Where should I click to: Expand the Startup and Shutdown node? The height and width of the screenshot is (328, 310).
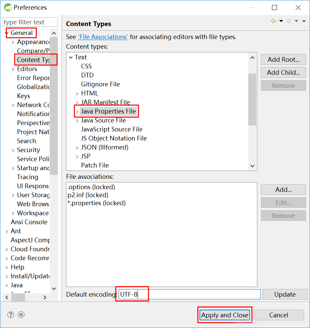[x=13, y=168]
